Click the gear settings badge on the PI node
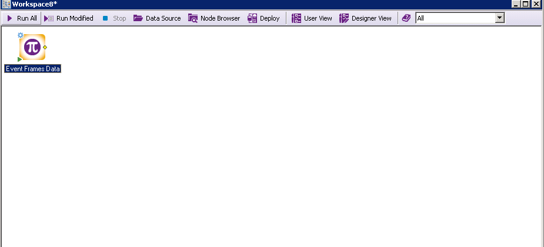The image size is (544, 247). tap(21, 35)
